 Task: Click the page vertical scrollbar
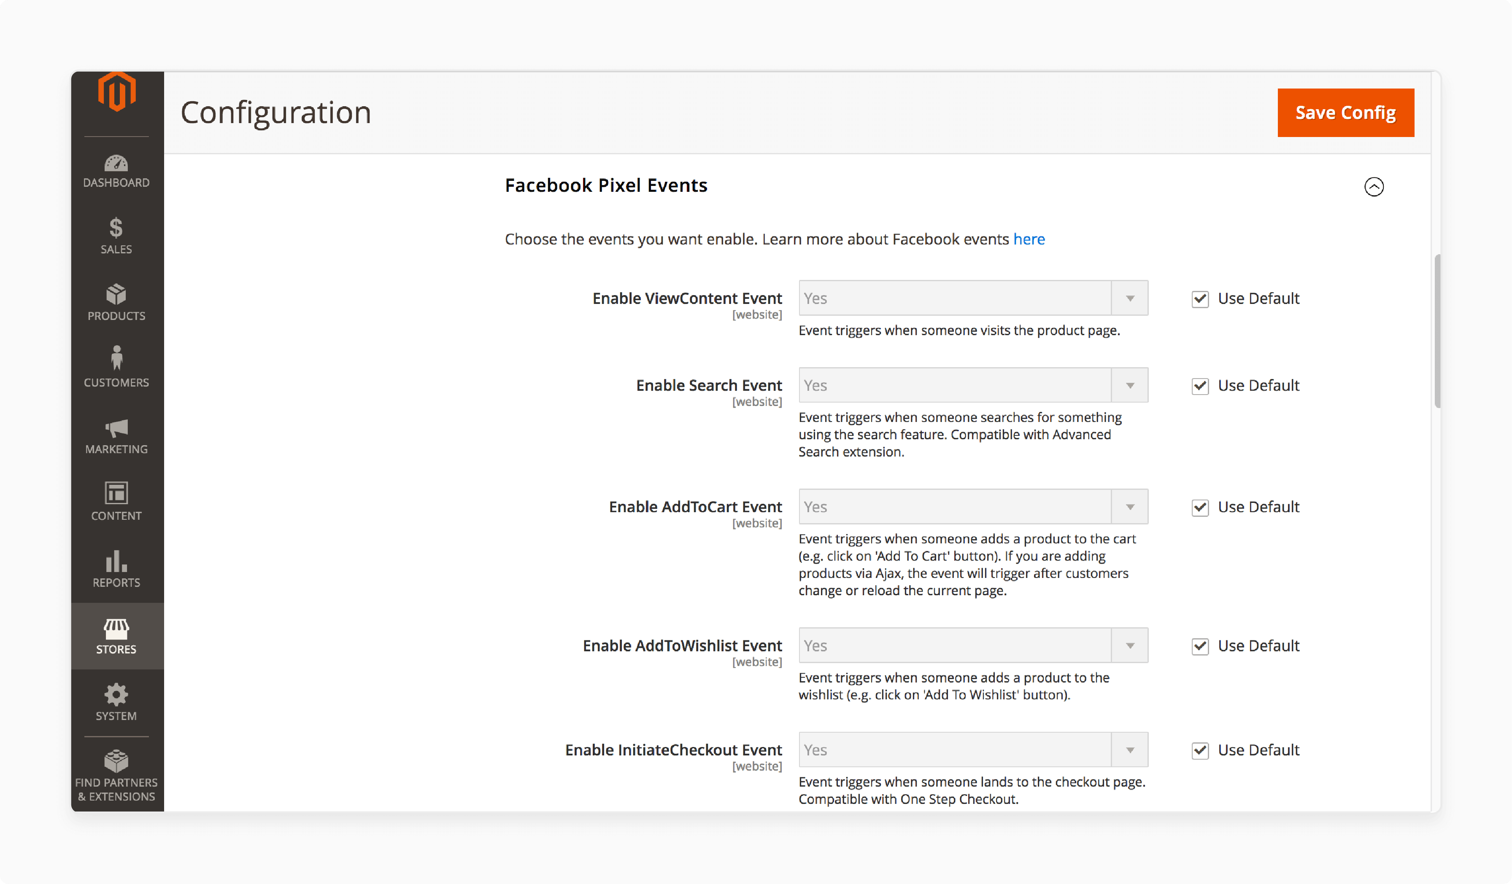click(x=1438, y=331)
